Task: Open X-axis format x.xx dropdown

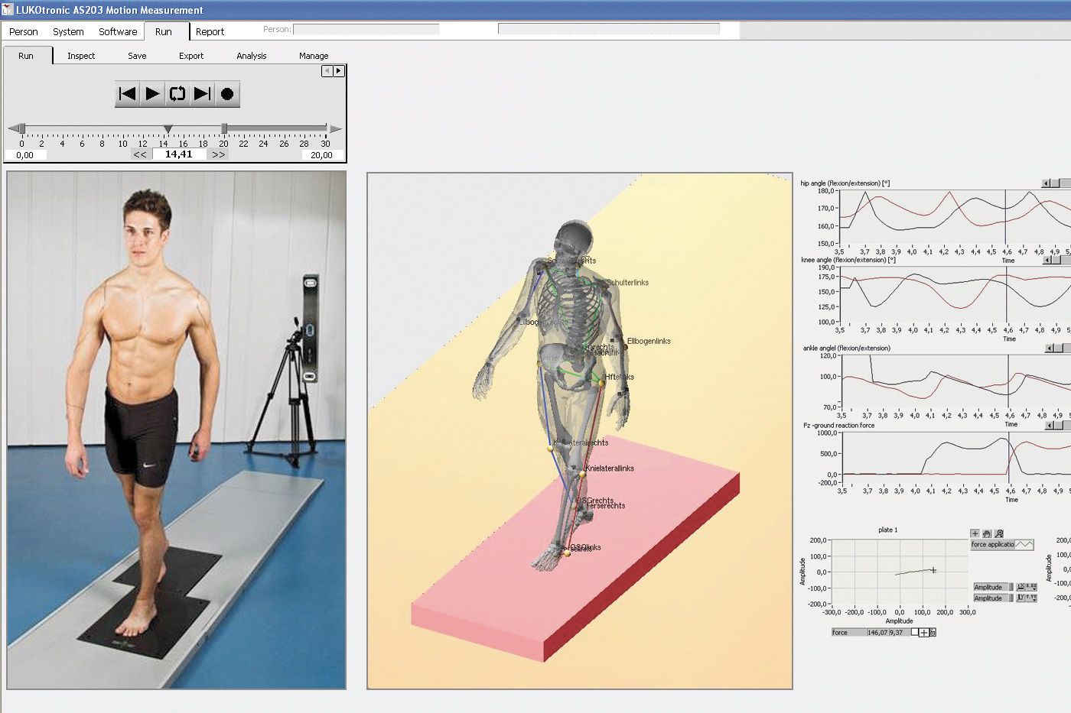Action: (1032, 587)
